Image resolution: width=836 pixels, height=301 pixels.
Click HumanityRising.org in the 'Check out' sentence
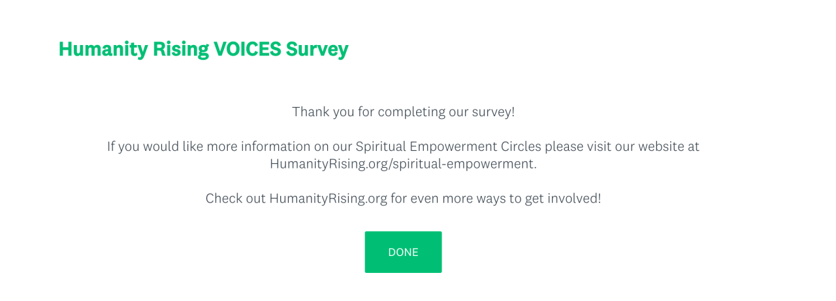pos(328,198)
